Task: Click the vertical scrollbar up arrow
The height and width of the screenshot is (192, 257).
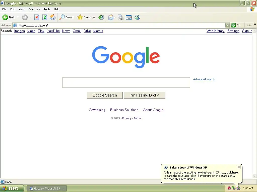Action: pyautogui.click(x=254, y=31)
